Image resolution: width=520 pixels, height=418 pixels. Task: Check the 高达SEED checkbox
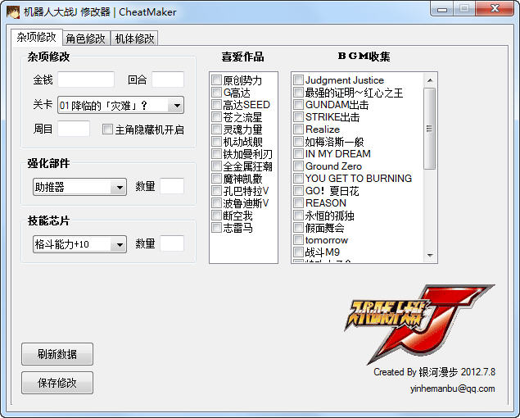[x=216, y=105]
